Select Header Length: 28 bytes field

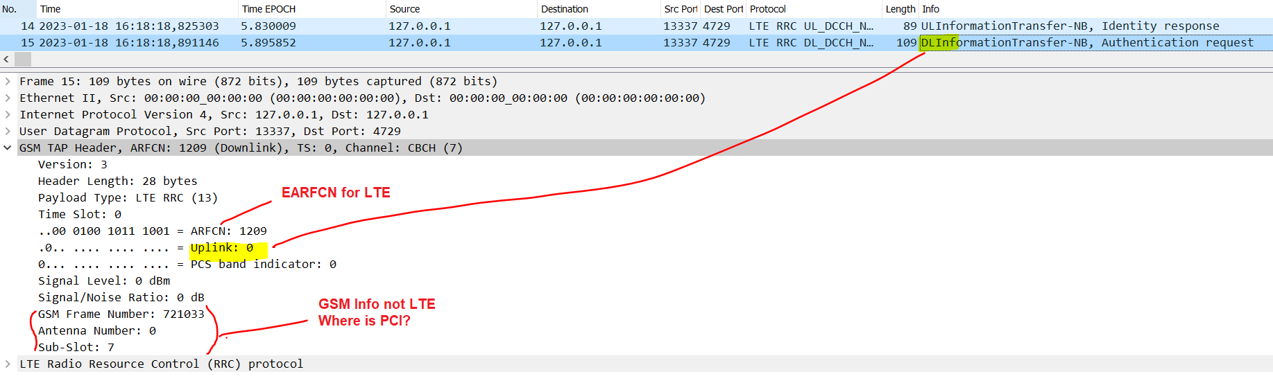point(118,181)
